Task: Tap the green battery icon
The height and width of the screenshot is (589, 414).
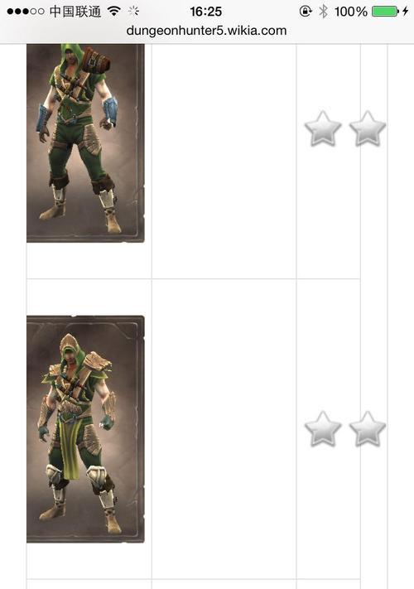Action: pos(385,12)
